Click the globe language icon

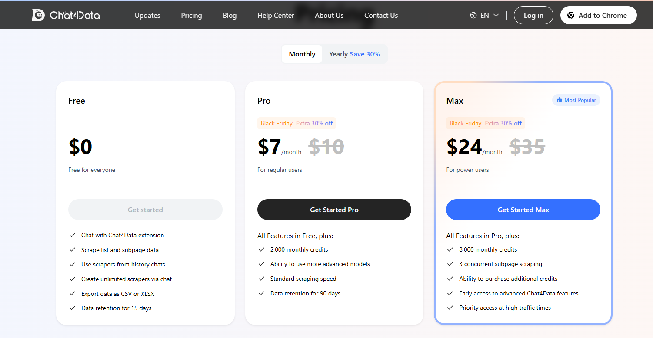click(x=473, y=15)
